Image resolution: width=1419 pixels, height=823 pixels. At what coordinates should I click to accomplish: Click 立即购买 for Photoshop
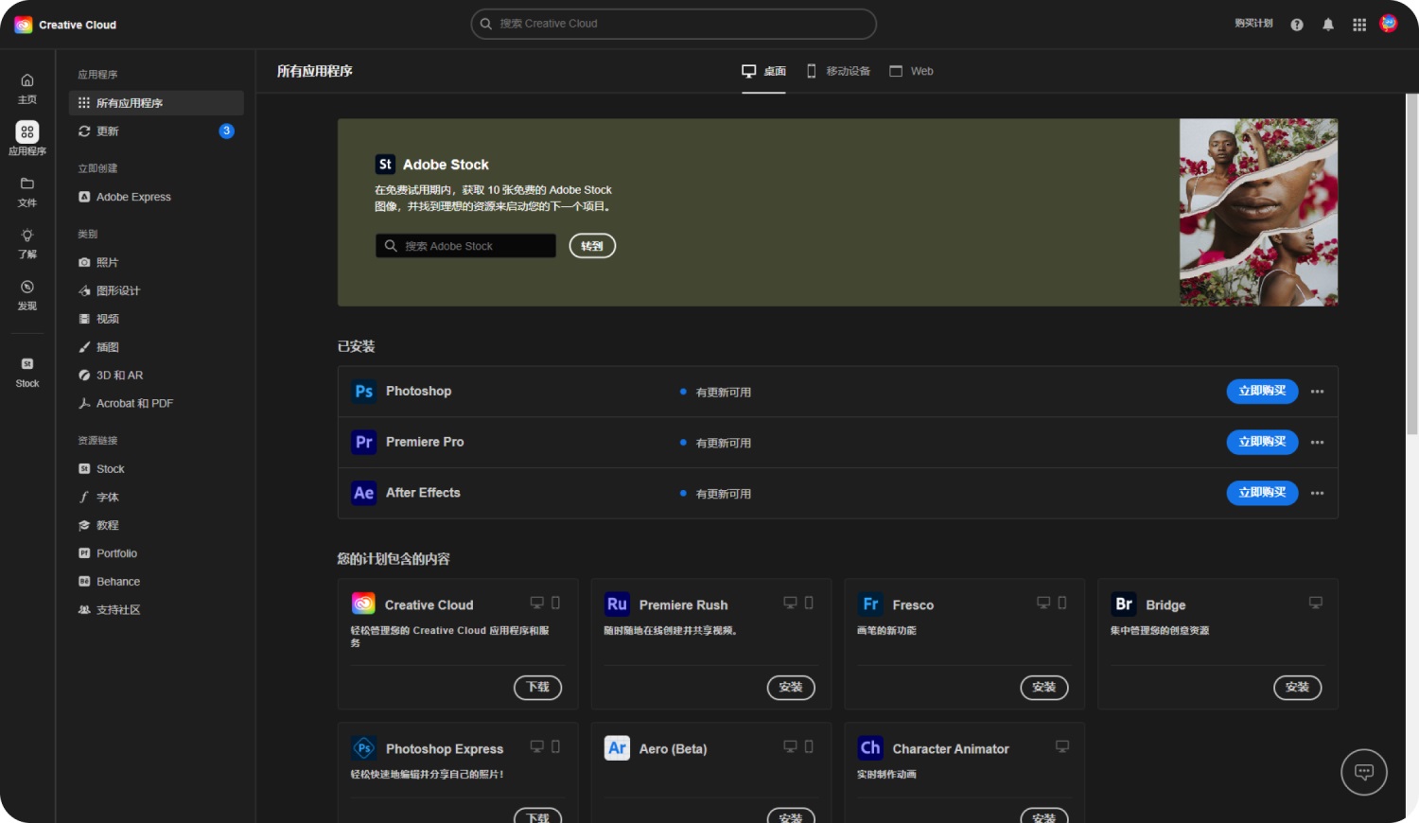pos(1262,392)
